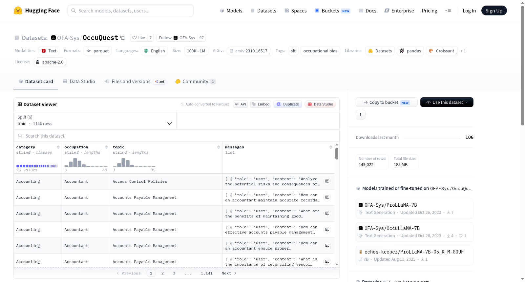Click the Sign Up button
Image resolution: width=525 pixels, height=282 pixels.
pos(494,10)
